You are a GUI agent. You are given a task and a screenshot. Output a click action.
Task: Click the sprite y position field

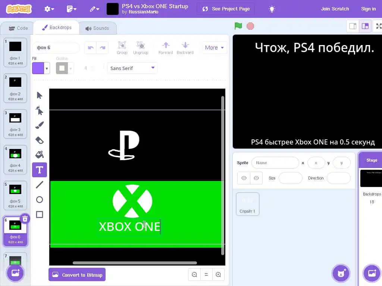pos(342,163)
